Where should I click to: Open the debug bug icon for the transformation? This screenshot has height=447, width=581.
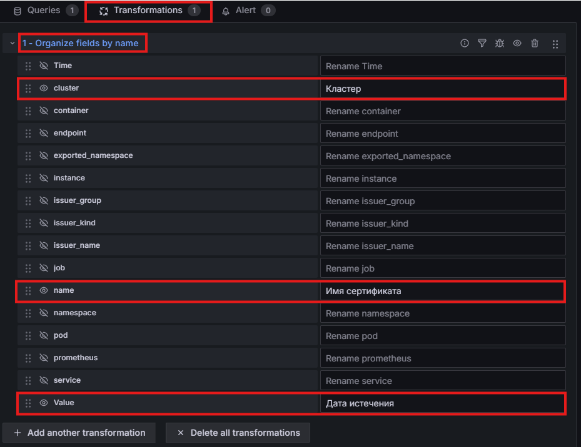coord(500,43)
